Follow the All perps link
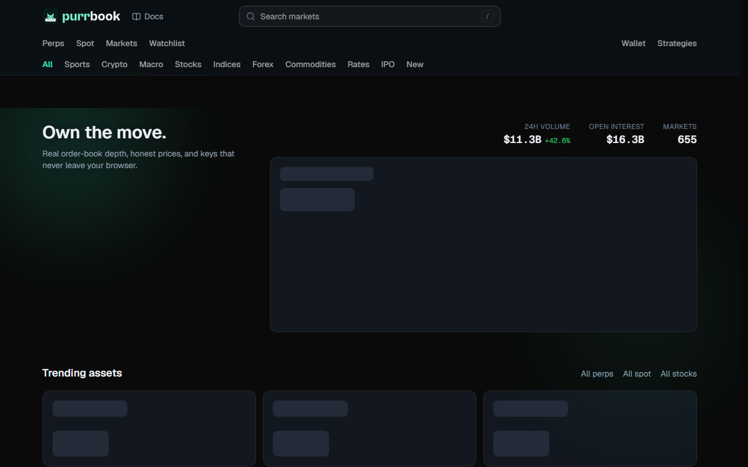748x467 pixels. pos(597,374)
